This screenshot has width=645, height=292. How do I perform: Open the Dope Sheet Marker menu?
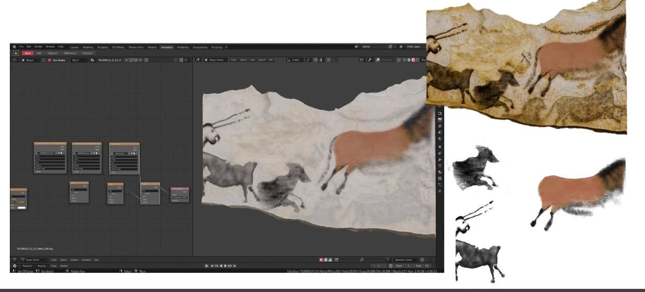coord(74,260)
